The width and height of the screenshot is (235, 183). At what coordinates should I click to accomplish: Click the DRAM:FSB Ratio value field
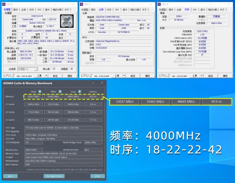click(x=93, y=150)
